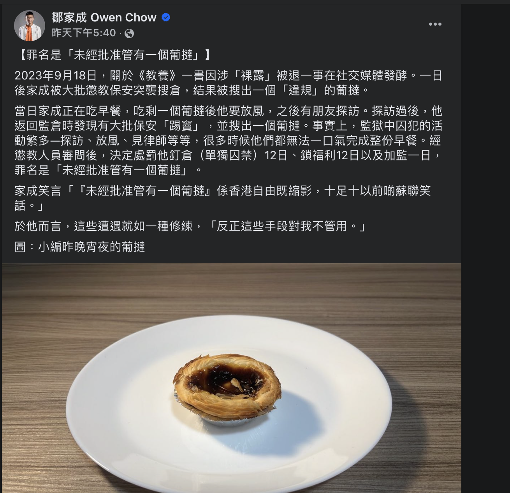Open the three-dot post options menu
This screenshot has width=510, height=493.
click(x=435, y=24)
